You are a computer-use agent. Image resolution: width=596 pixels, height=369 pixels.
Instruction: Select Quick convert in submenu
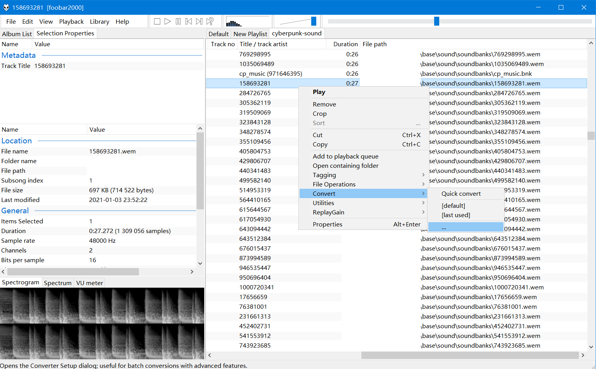point(466,193)
